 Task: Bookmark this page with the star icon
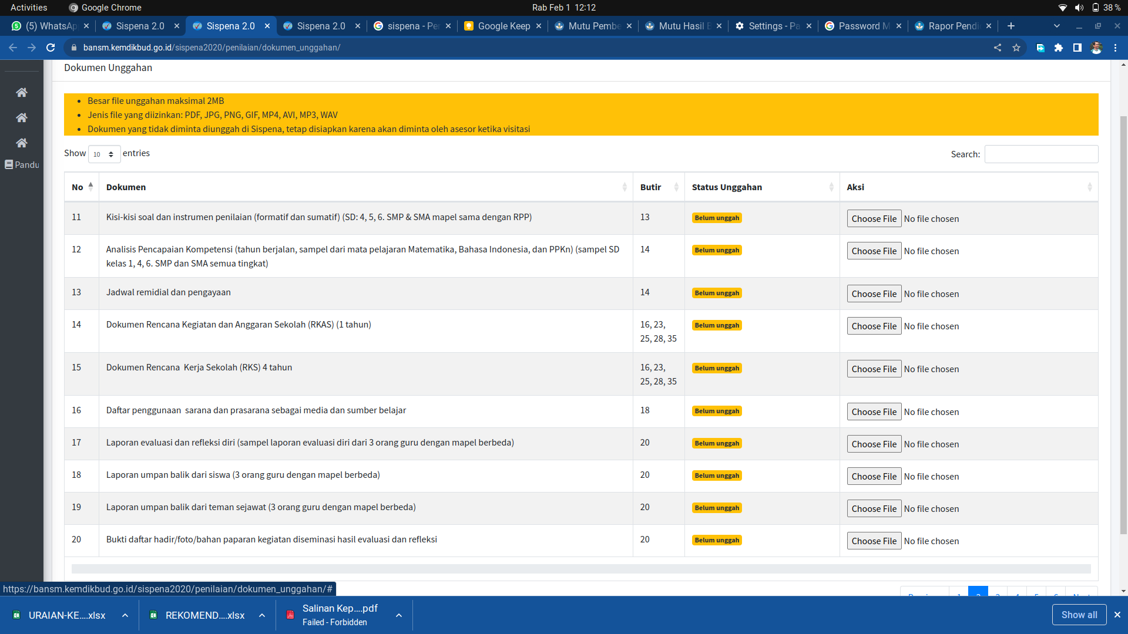[1016, 48]
